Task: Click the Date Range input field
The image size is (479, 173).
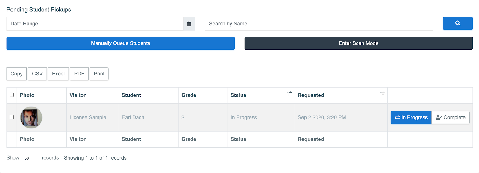Action: click(x=95, y=24)
